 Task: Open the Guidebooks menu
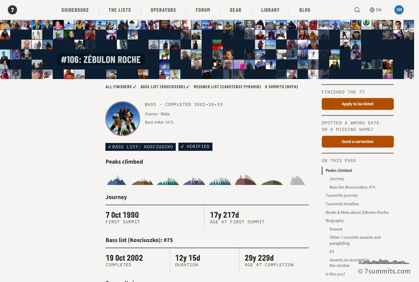(75, 10)
